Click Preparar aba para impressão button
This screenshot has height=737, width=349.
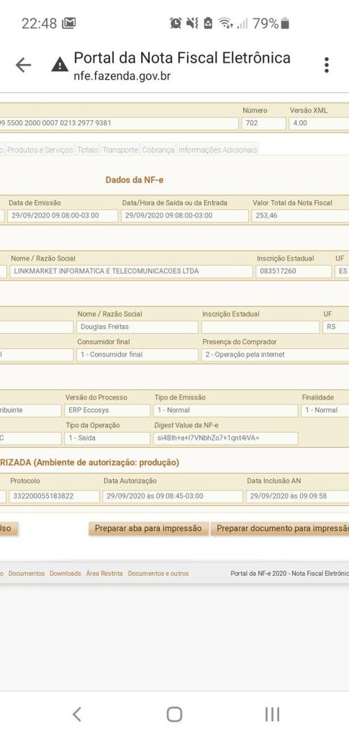148,528
